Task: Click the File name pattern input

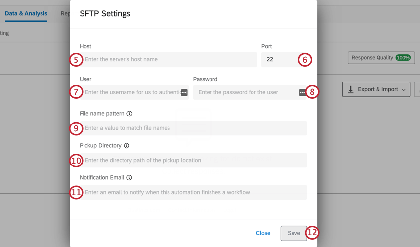Action: (193, 128)
